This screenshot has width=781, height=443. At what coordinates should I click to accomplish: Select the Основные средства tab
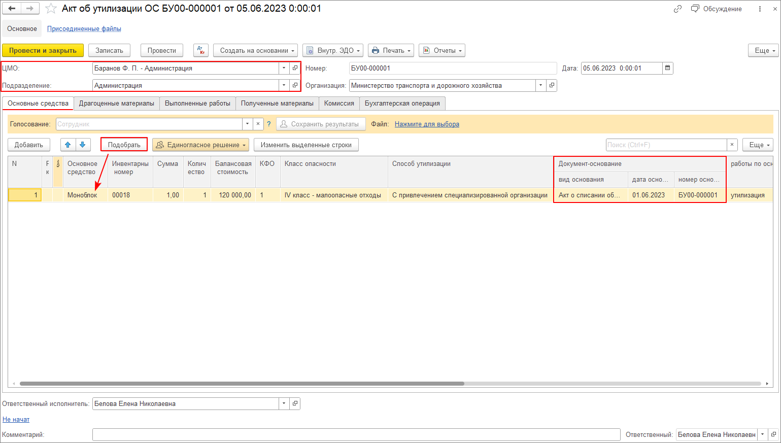click(38, 103)
